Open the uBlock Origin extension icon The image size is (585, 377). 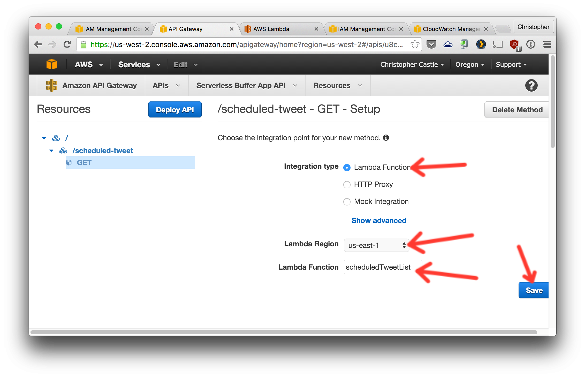click(x=514, y=45)
